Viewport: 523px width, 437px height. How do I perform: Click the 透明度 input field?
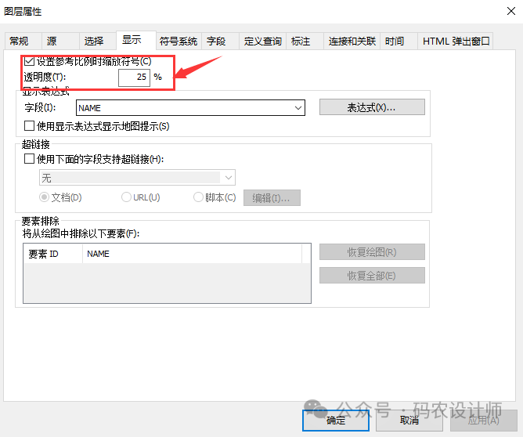133,78
